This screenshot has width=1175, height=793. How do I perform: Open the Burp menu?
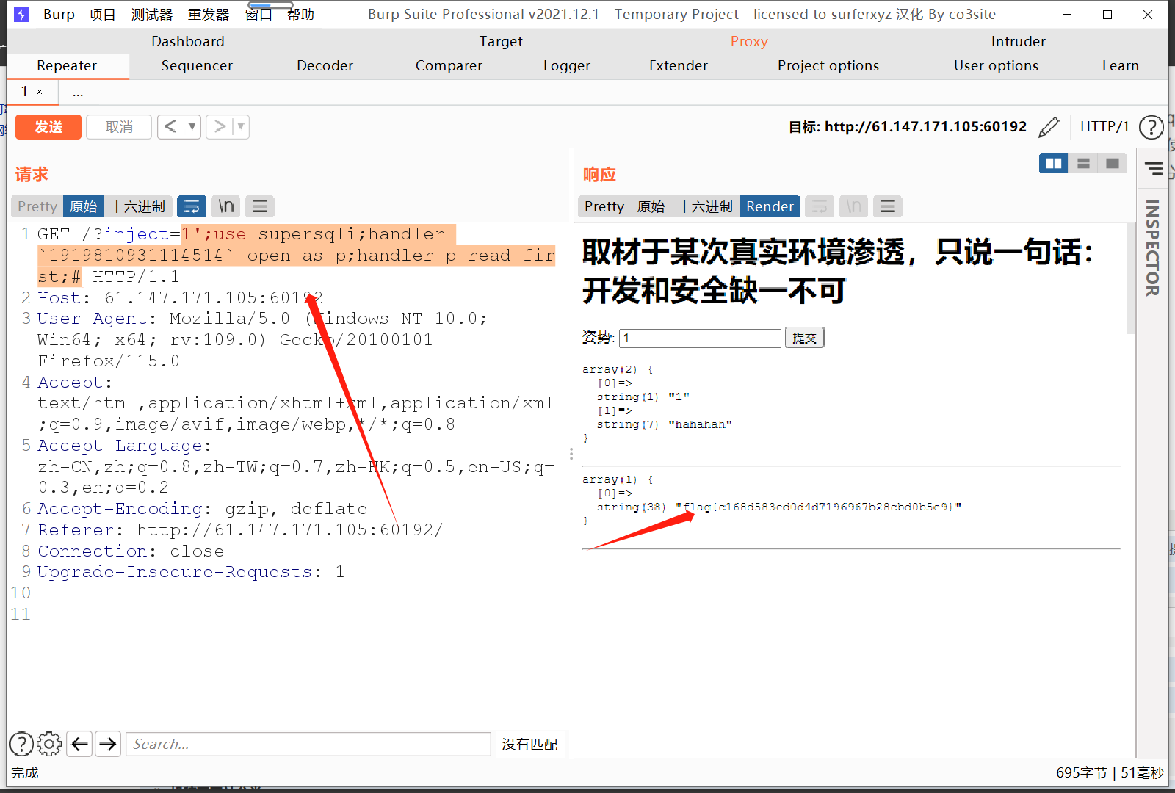point(59,15)
